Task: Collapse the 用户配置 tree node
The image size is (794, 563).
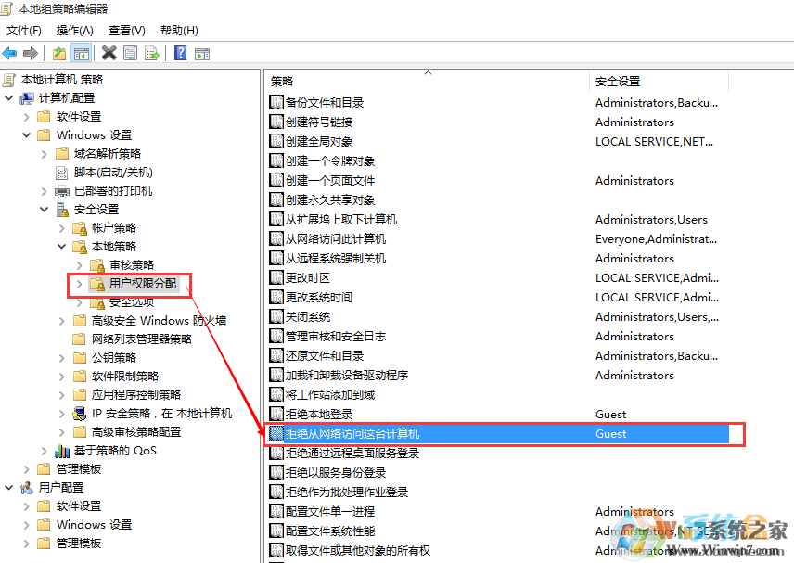Action: click(8, 488)
